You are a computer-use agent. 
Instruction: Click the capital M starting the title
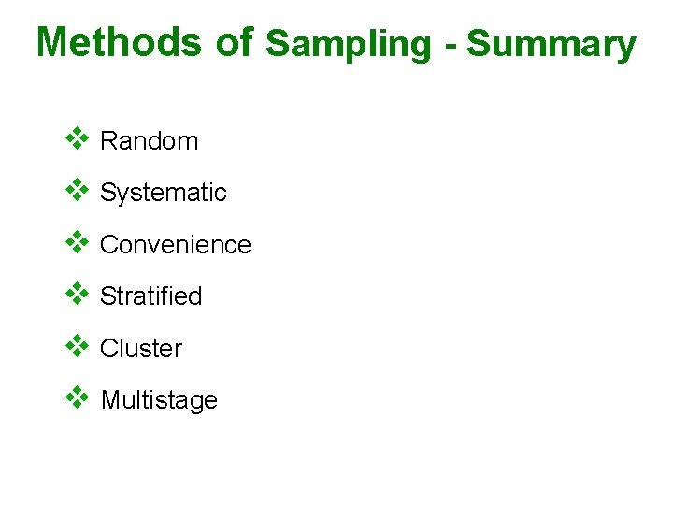coord(51,42)
